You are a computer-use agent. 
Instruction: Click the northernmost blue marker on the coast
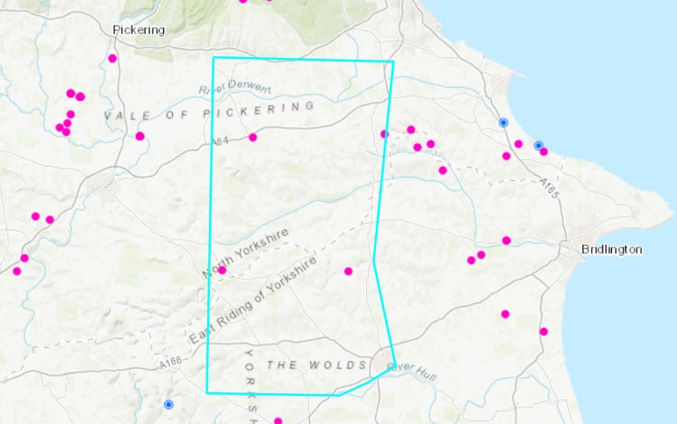click(503, 123)
